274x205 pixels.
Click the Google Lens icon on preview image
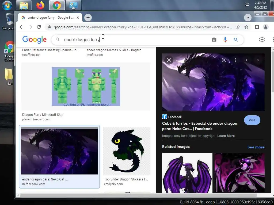coord(224,60)
